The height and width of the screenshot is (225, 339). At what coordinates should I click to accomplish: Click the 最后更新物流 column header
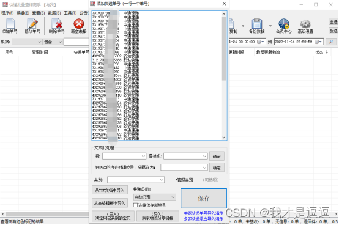click(268, 52)
